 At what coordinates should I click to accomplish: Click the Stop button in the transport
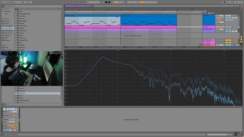coord(106,2)
